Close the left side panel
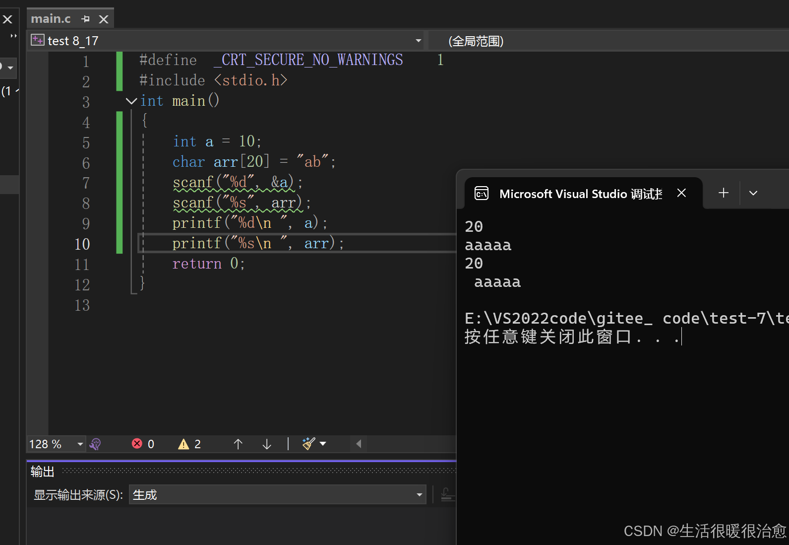Image resolution: width=789 pixels, height=545 pixels. point(7,19)
